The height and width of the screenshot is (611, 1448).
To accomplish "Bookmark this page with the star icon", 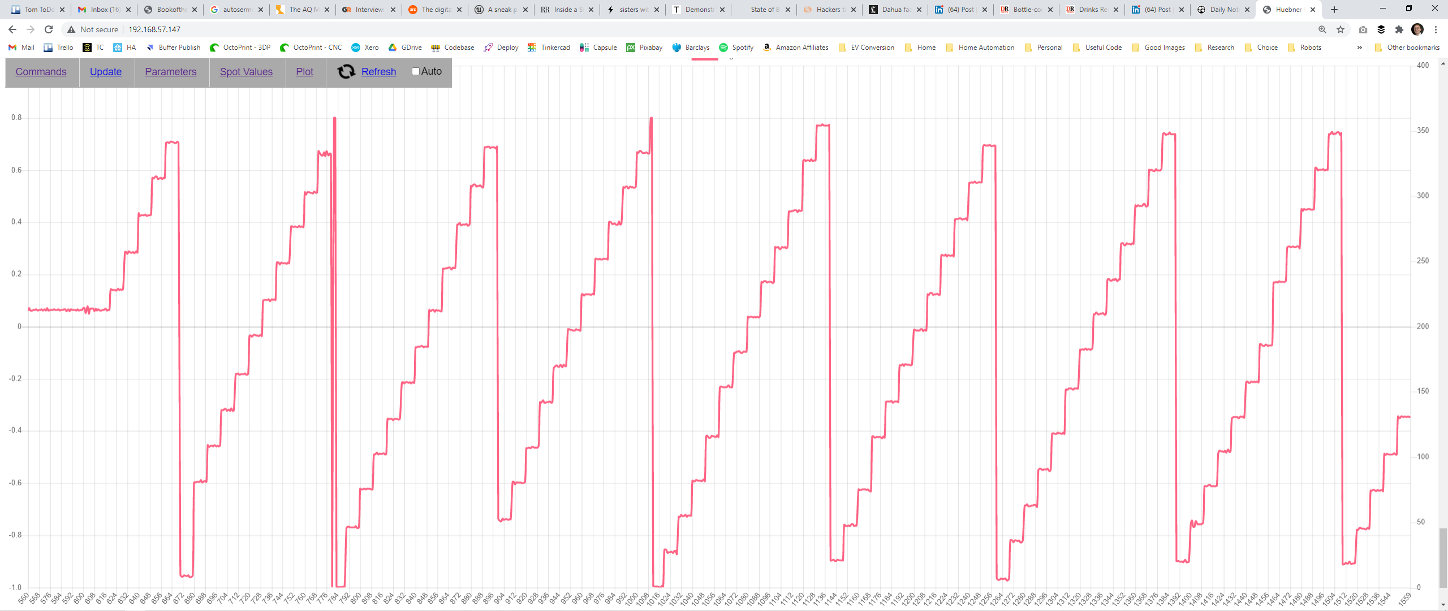I will click(x=1341, y=29).
